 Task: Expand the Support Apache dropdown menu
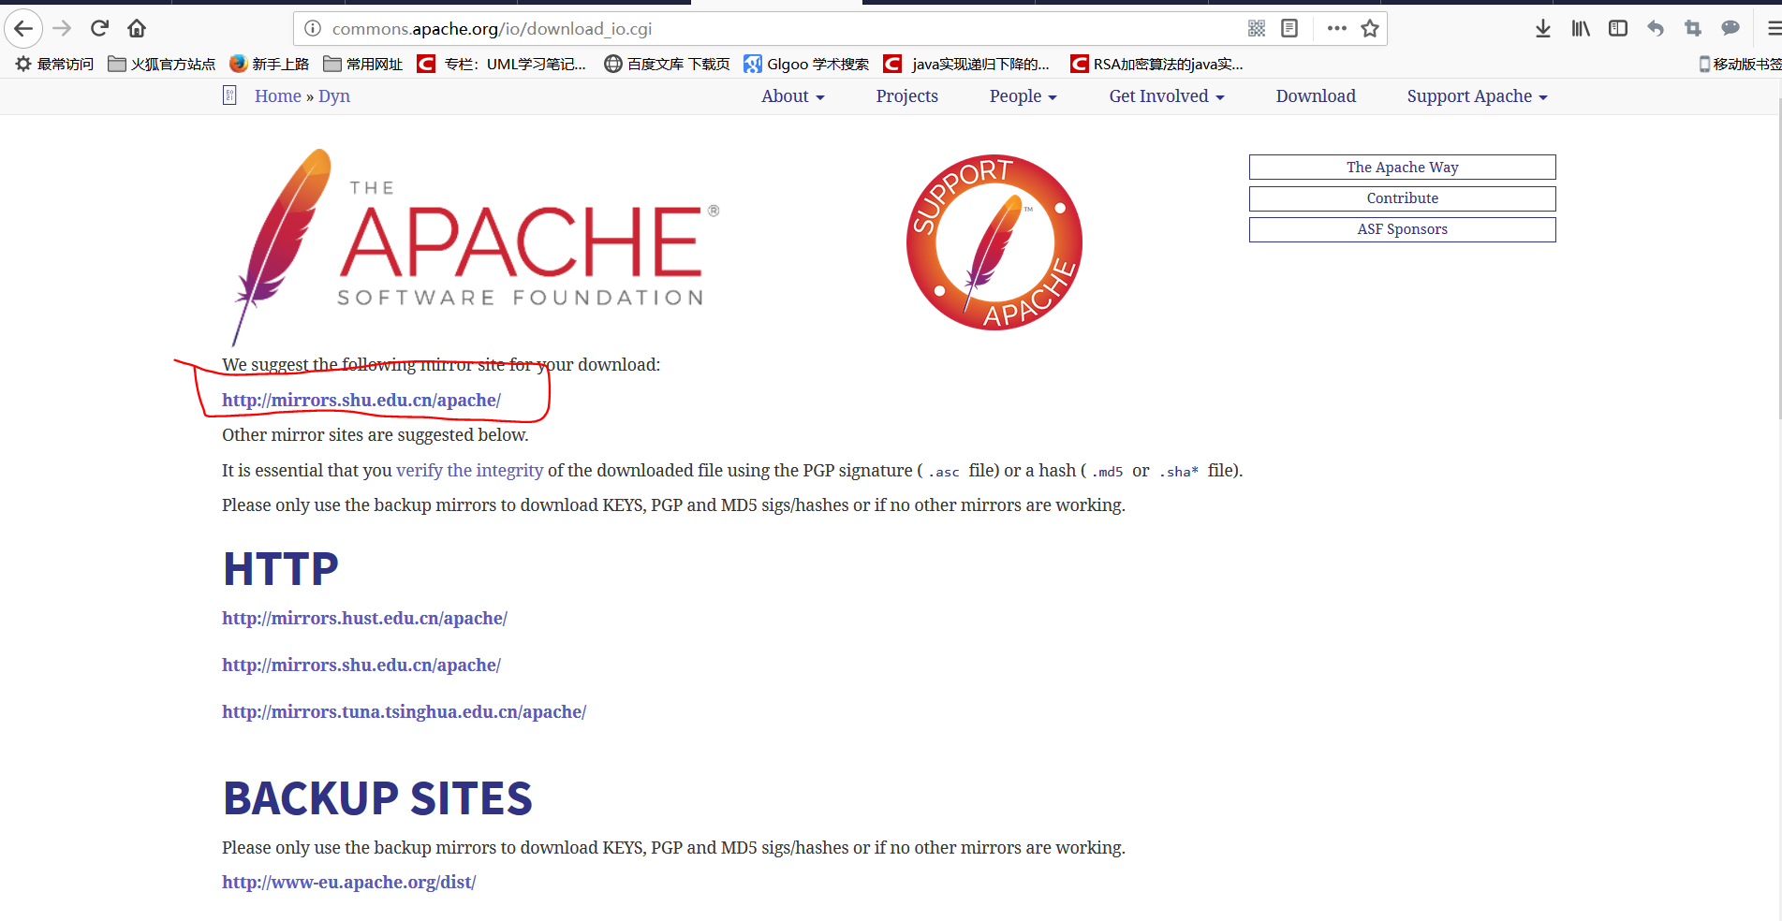1477,95
